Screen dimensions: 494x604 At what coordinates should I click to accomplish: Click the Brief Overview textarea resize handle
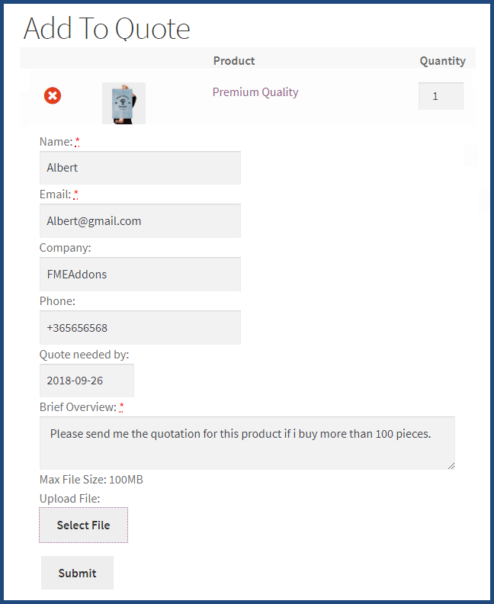[x=451, y=466]
